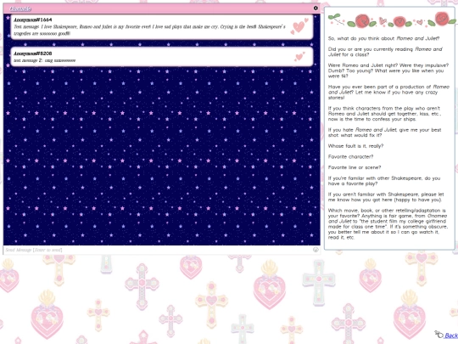Click the chat title in pink header

coord(20,8)
